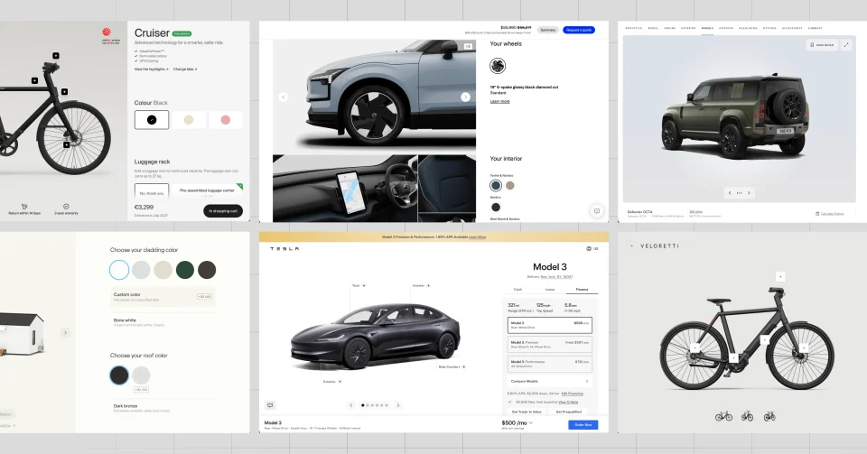Choose the pink Cruiser colour swatch

click(x=226, y=120)
